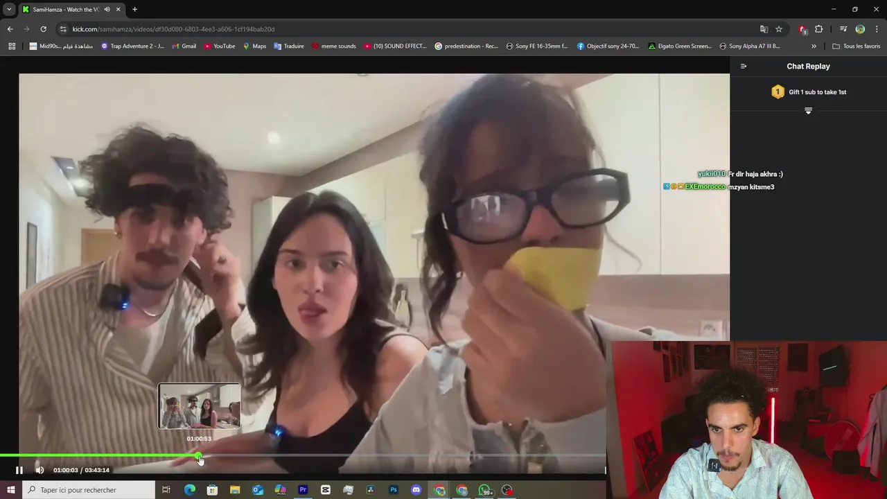Pause the video with the pause button
887x499 pixels.
(x=19, y=470)
